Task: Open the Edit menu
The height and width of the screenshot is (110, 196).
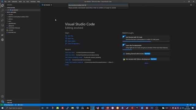Action: coord(9,2)
